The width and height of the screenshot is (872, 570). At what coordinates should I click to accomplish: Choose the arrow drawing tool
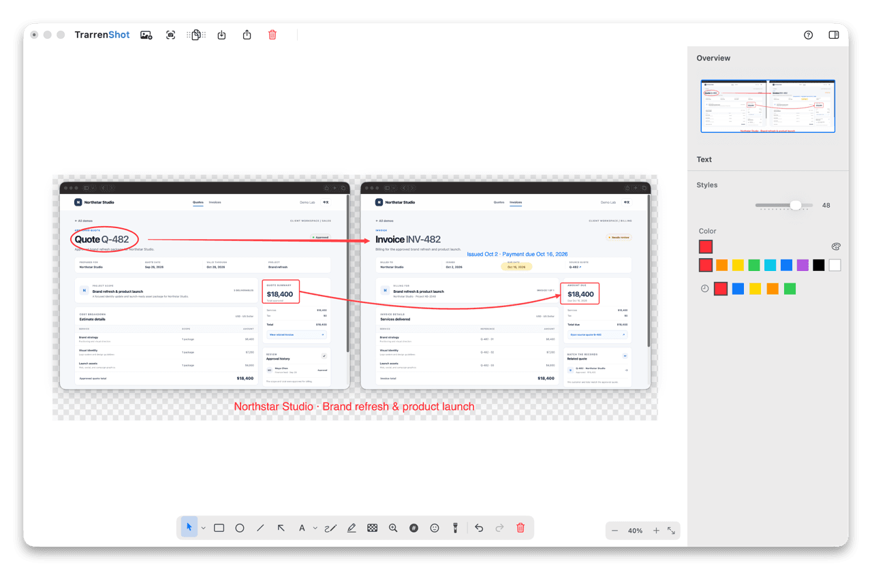[281, 528]
